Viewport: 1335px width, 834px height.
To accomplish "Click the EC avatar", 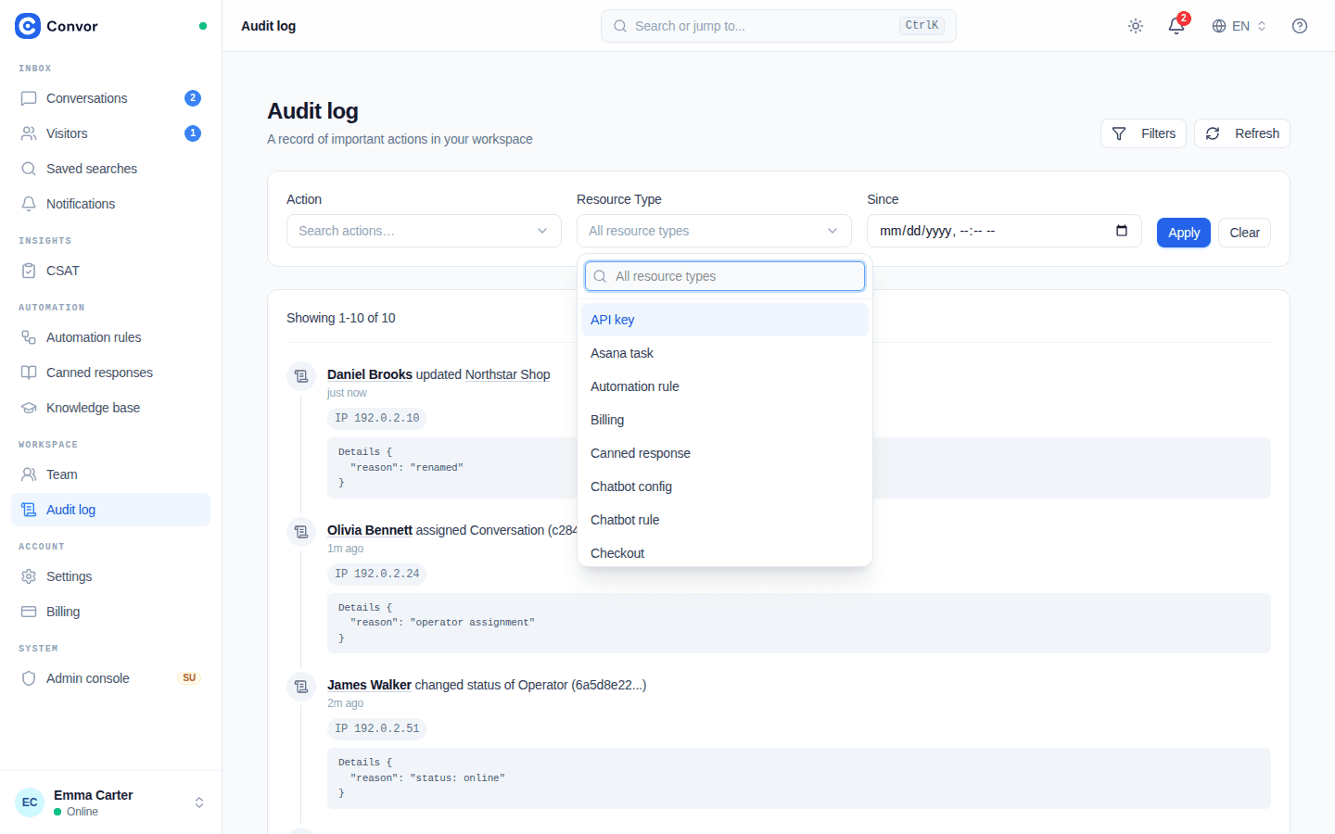I will (30, 802).
